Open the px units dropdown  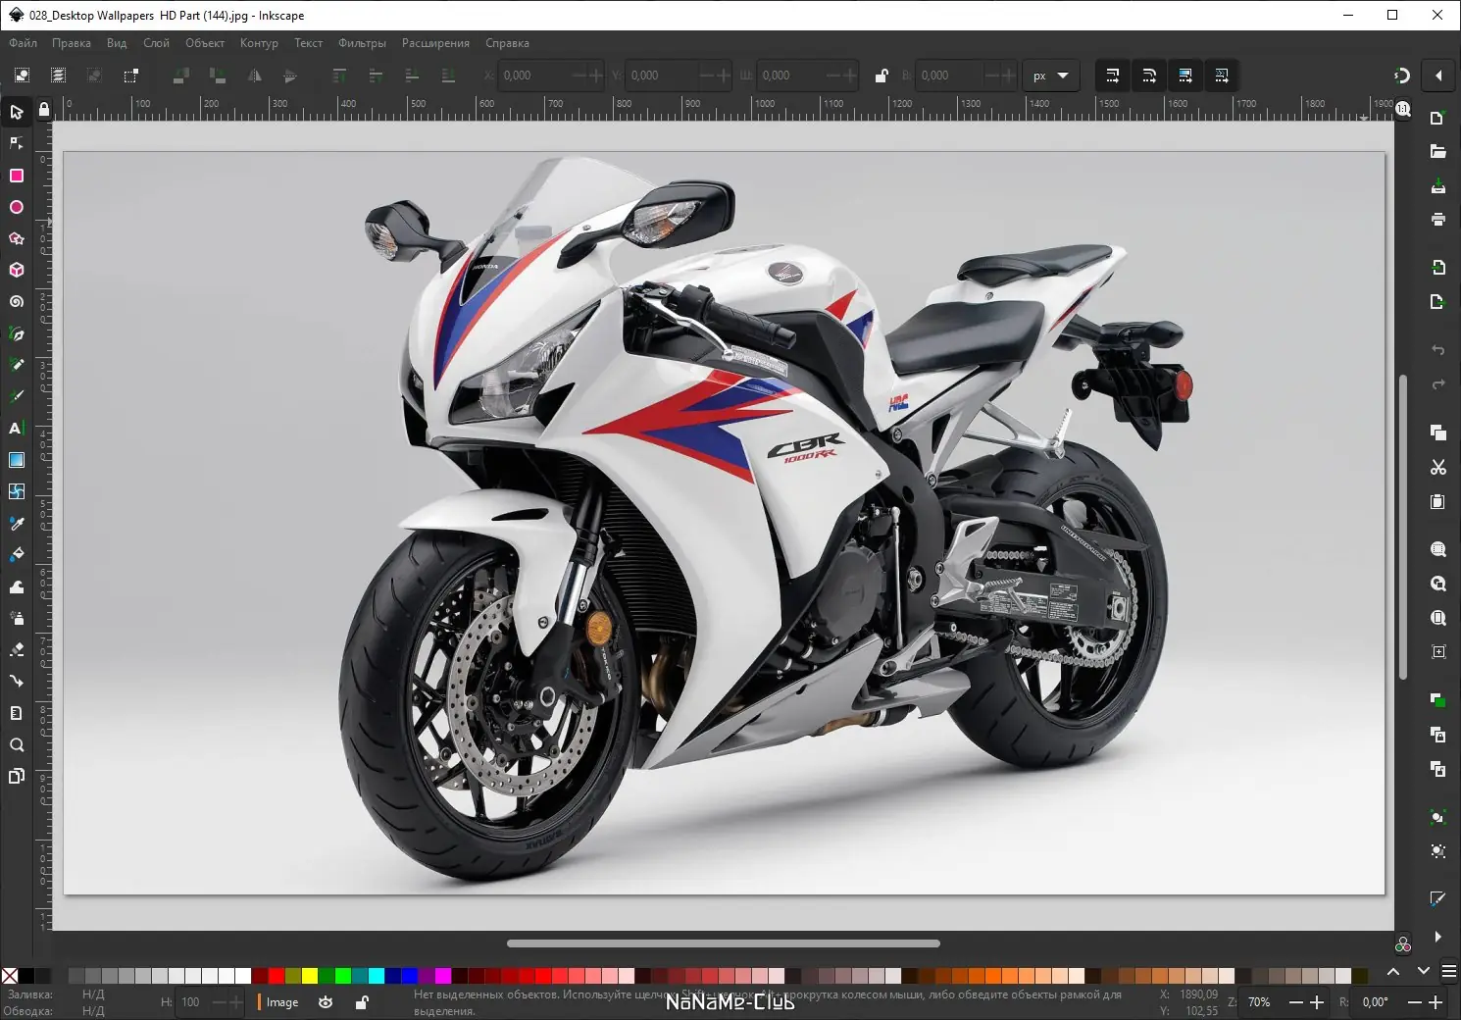coord(1051,76)
